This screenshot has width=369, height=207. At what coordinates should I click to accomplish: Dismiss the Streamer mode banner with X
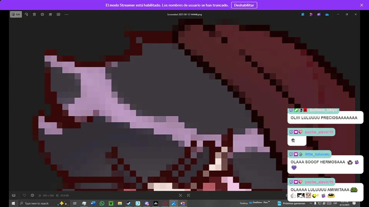(361, 5)
